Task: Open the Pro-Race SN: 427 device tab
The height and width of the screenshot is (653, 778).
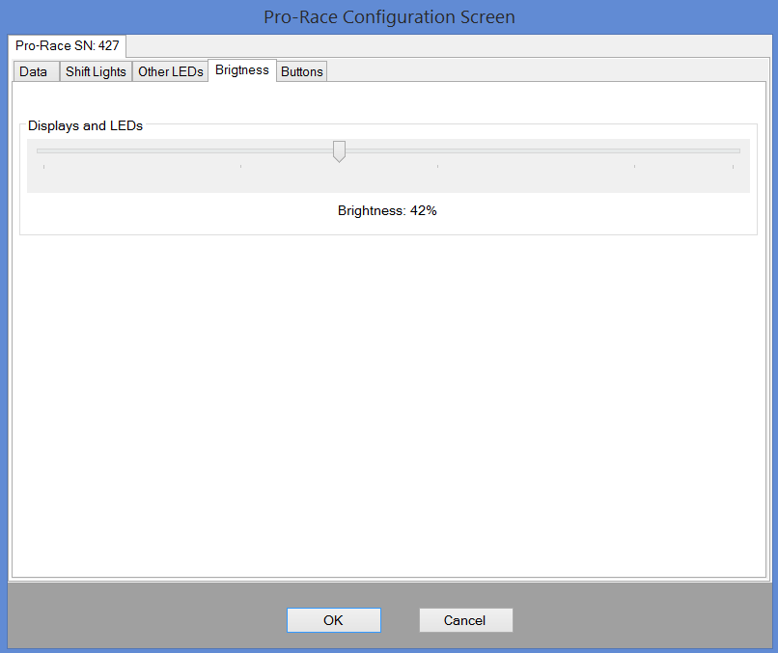Action: [67, 45]
